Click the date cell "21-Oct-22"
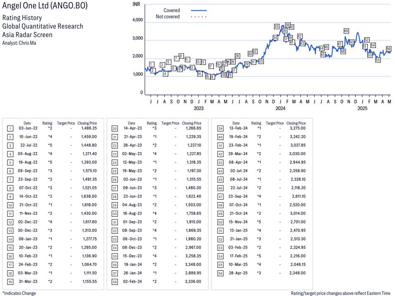 click(29, 205)
